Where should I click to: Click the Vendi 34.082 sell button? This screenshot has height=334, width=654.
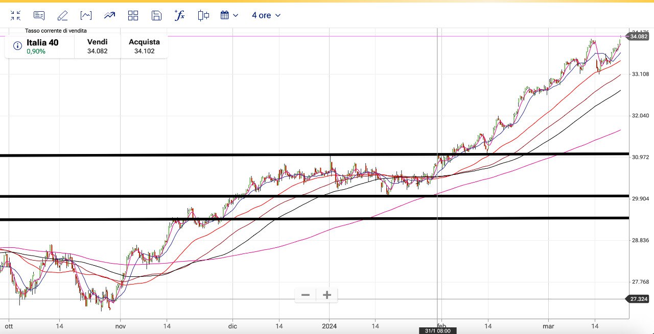[97, 46]
